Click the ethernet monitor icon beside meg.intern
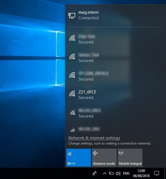Viewport: 166px width, 179px height. 72,15
